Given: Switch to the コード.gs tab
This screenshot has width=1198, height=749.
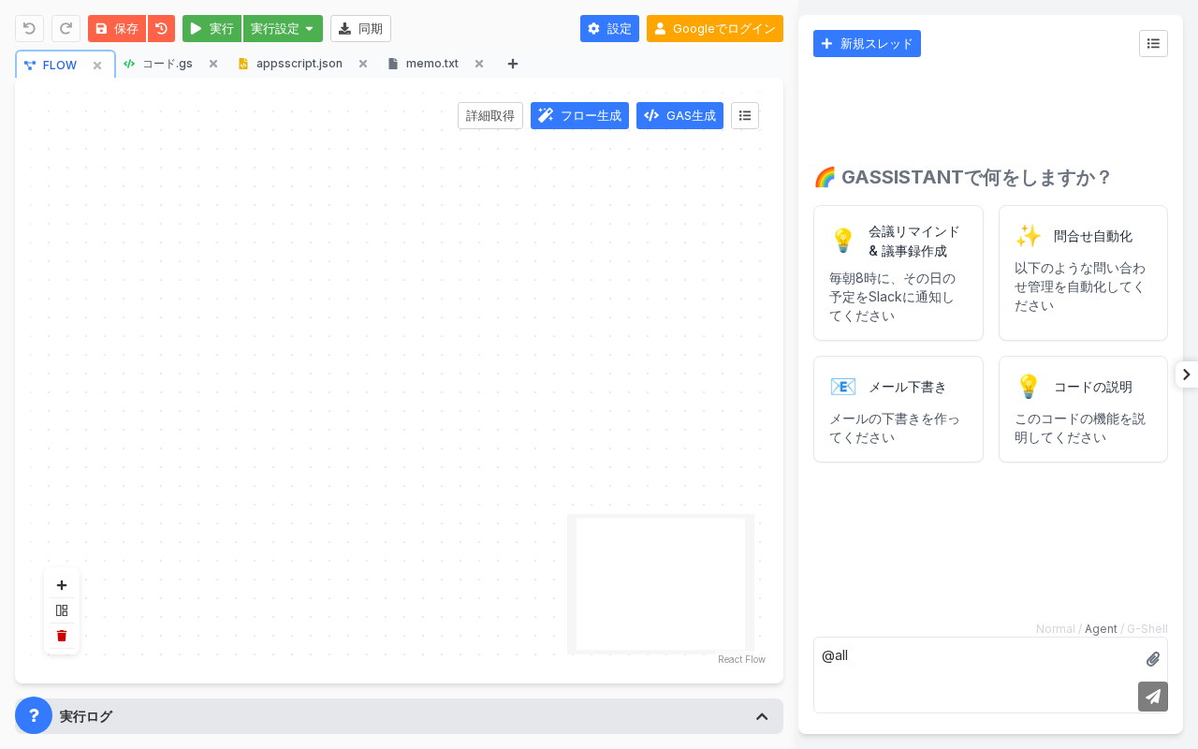Looking at the screenshot, I should (x=167, y=64).
